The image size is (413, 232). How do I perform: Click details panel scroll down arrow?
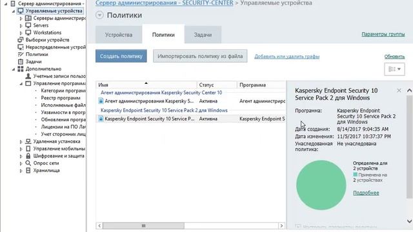(409, 221)
